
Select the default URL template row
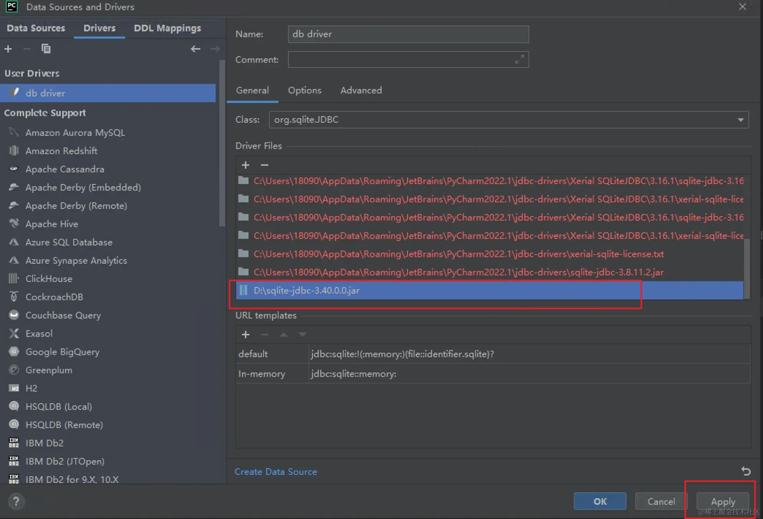493,354
